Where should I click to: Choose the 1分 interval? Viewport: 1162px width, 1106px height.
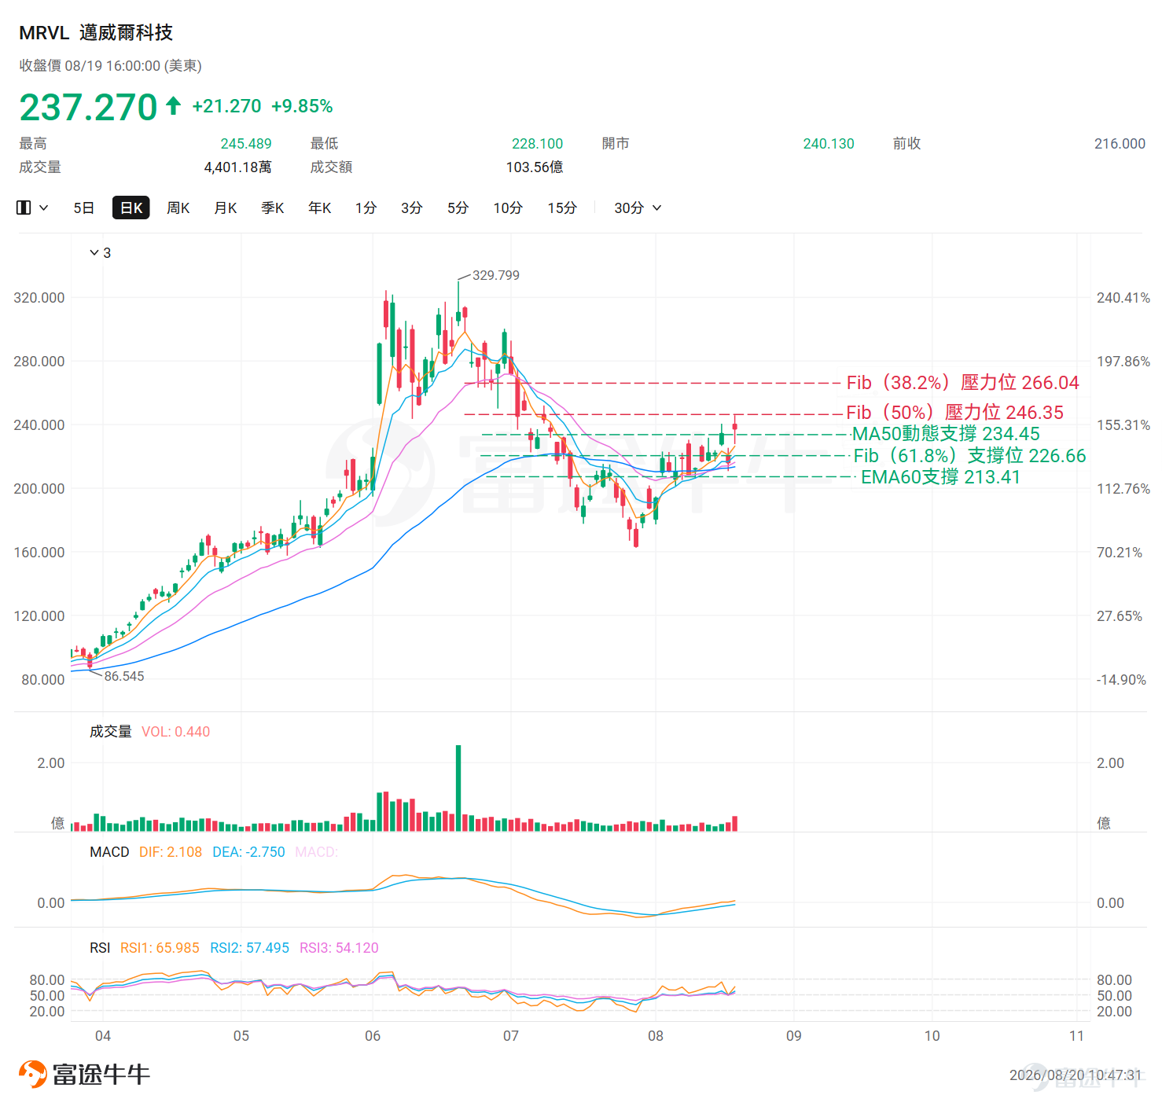[x=366, y=208]
